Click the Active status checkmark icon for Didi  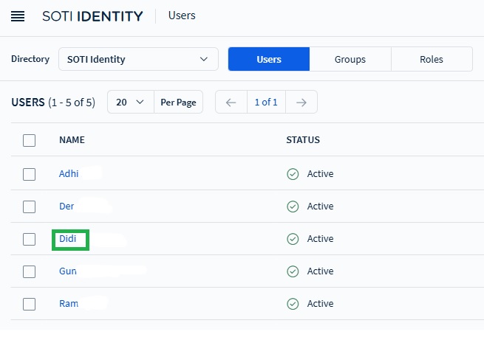click(293, 239)
